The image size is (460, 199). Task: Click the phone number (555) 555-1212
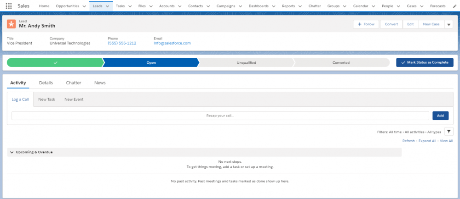click(x=122, y=43)
